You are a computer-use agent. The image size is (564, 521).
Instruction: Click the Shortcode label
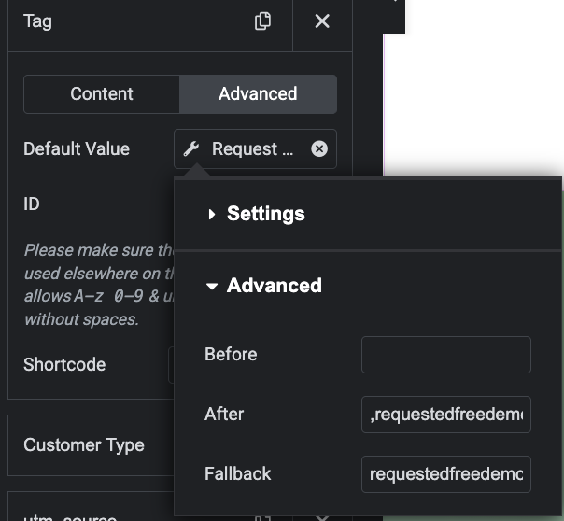tap(64, 364)
